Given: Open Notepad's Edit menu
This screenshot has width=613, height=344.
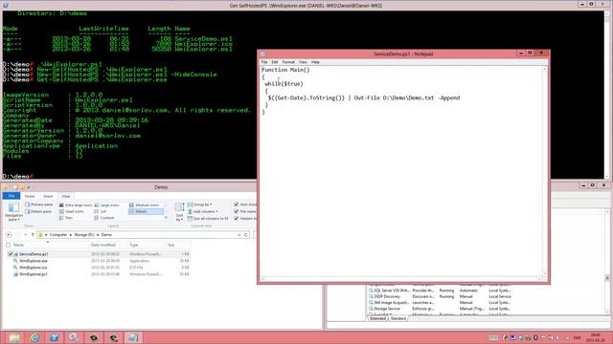Looking at the screenshot, I should click(275, 62).
